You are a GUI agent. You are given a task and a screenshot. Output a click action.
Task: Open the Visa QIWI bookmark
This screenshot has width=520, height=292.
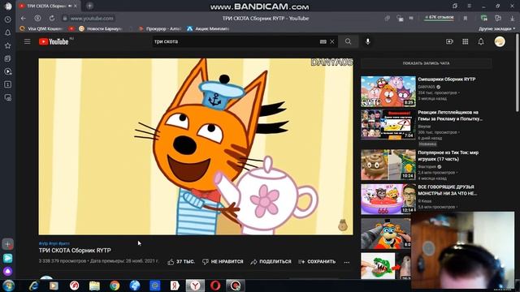pyautogui.click(x=41, y=29)
